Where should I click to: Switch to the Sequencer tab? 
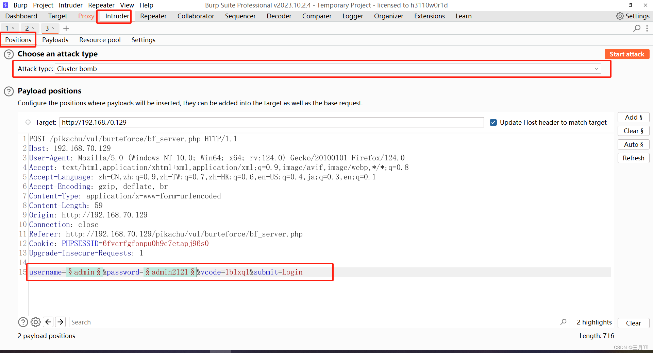pyautogui.click(x=240, y=16)
